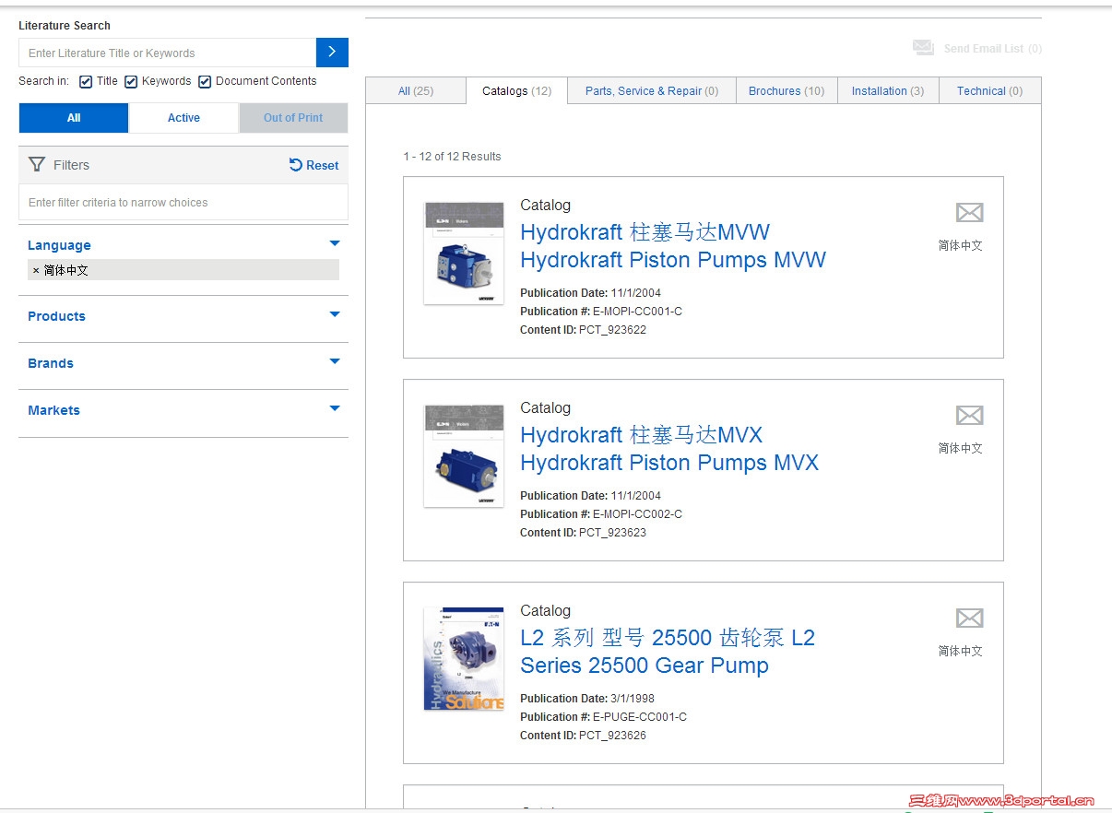Click the Literature Title or Keywords search field
Screen dimensions: 1112x813
(167, 53)
